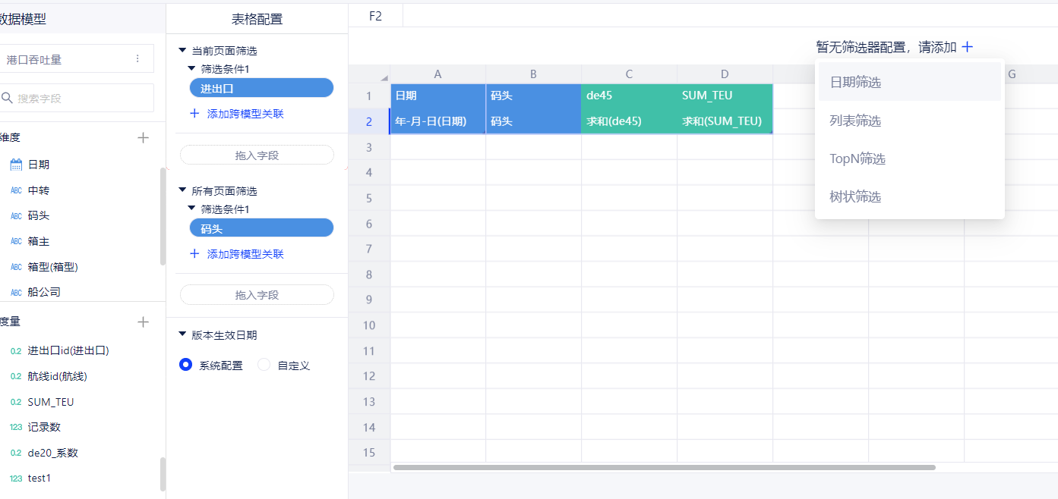Click the horizontal scrollbar under the spreadsheet

click(664, 467)
